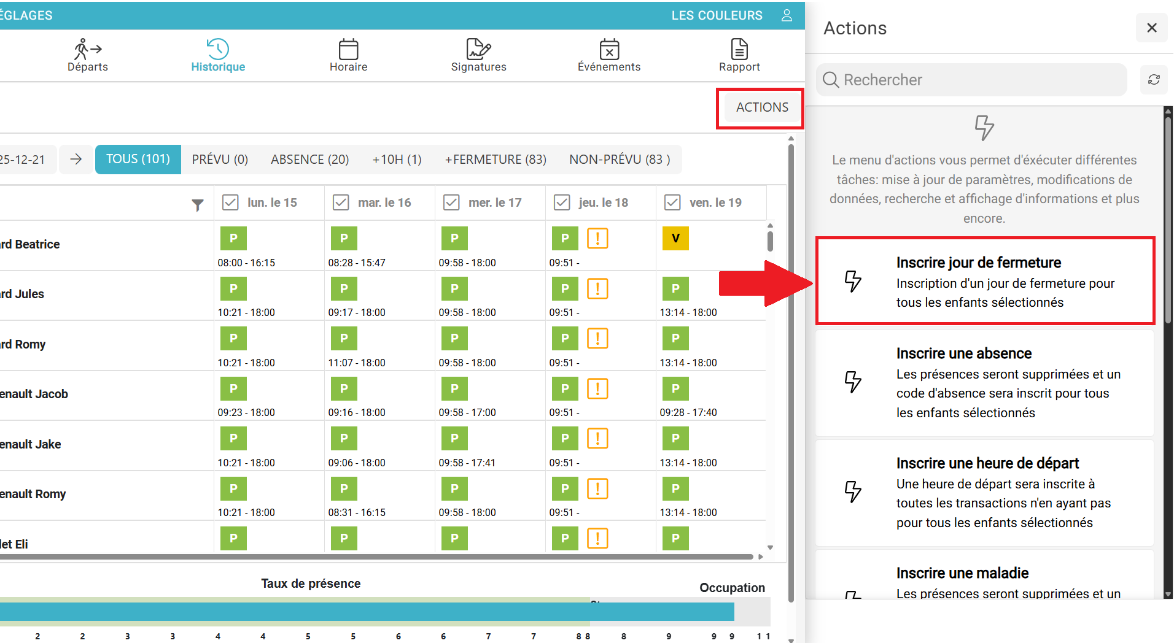Open the Événements calendar icon
The image size is (1174, 643).
(608, 49)
